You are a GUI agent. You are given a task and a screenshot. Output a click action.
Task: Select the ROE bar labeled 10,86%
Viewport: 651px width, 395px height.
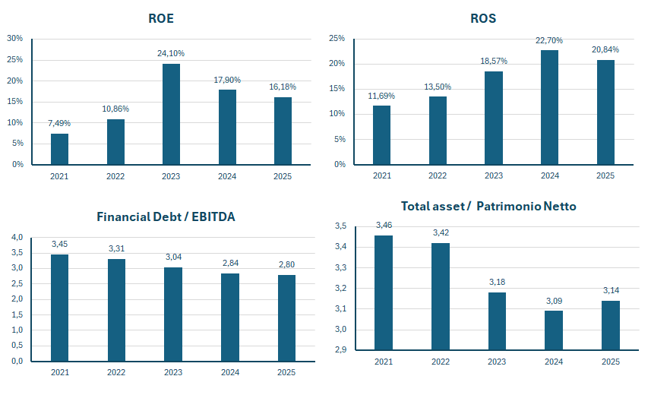115,142
